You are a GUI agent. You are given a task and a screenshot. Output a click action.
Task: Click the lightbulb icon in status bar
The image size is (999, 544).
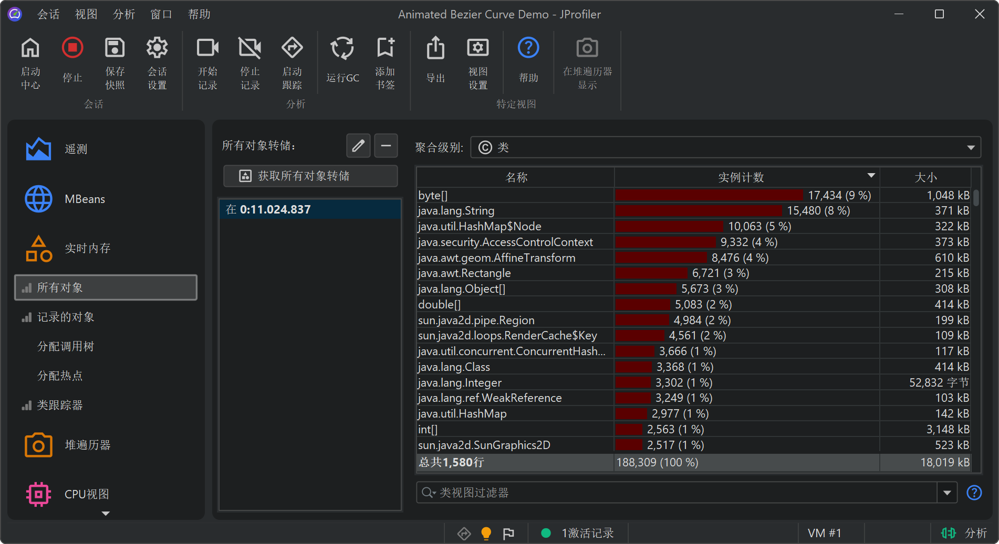coord(486,534)
